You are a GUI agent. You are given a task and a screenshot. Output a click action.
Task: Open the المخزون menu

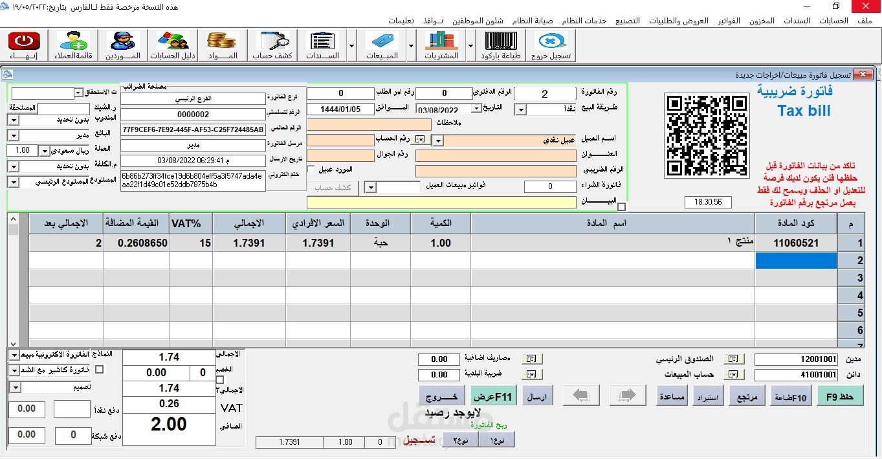pyautogui.click(x=762, y=21)
